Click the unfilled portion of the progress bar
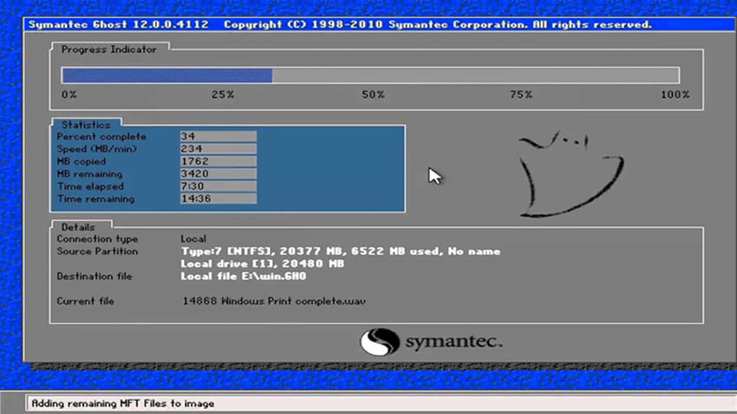The height and width of the screenshot is (414, 737). [475, 75]
